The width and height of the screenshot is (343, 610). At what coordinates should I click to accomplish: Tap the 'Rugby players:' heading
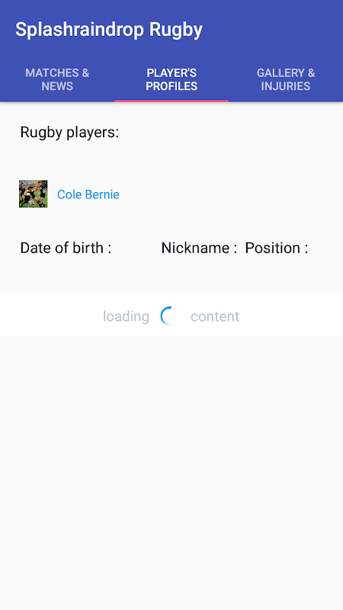click(69, 132)
